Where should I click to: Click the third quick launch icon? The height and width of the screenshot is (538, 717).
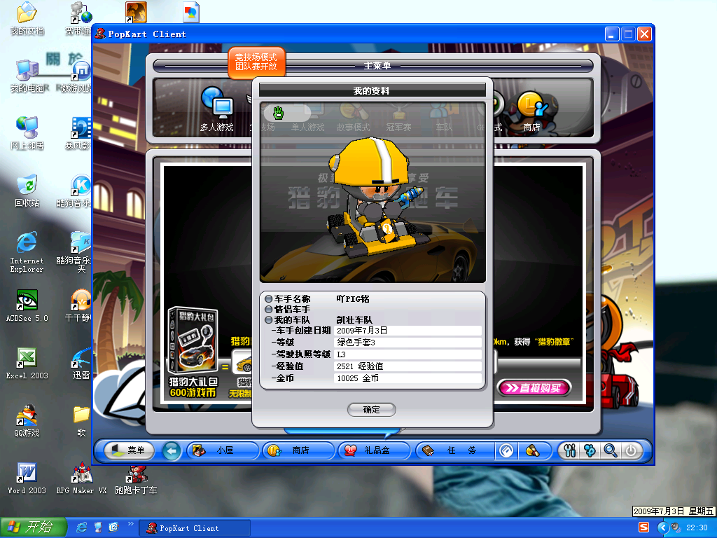[x=113, y=527]
